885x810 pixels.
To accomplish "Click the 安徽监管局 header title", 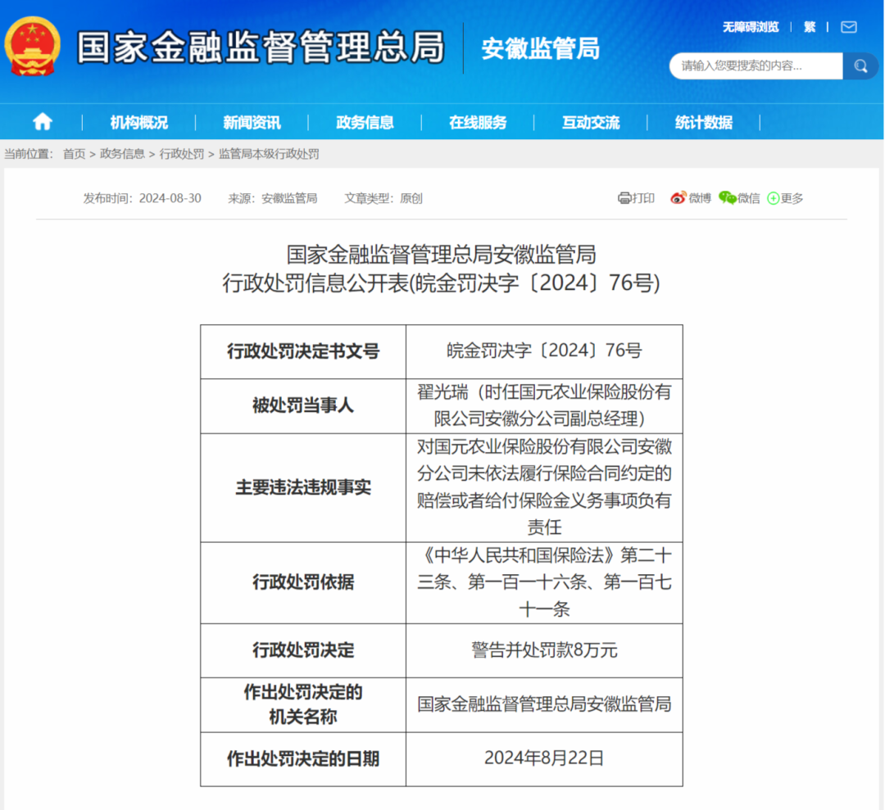I will [x=540, y=48].
